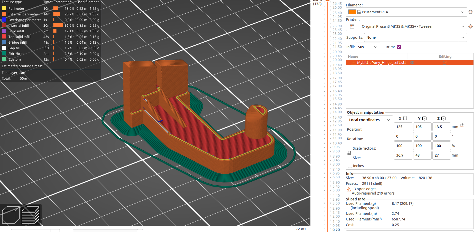Click the Volume value 8201.38
The image size is (474, 232).
point(425,178)
